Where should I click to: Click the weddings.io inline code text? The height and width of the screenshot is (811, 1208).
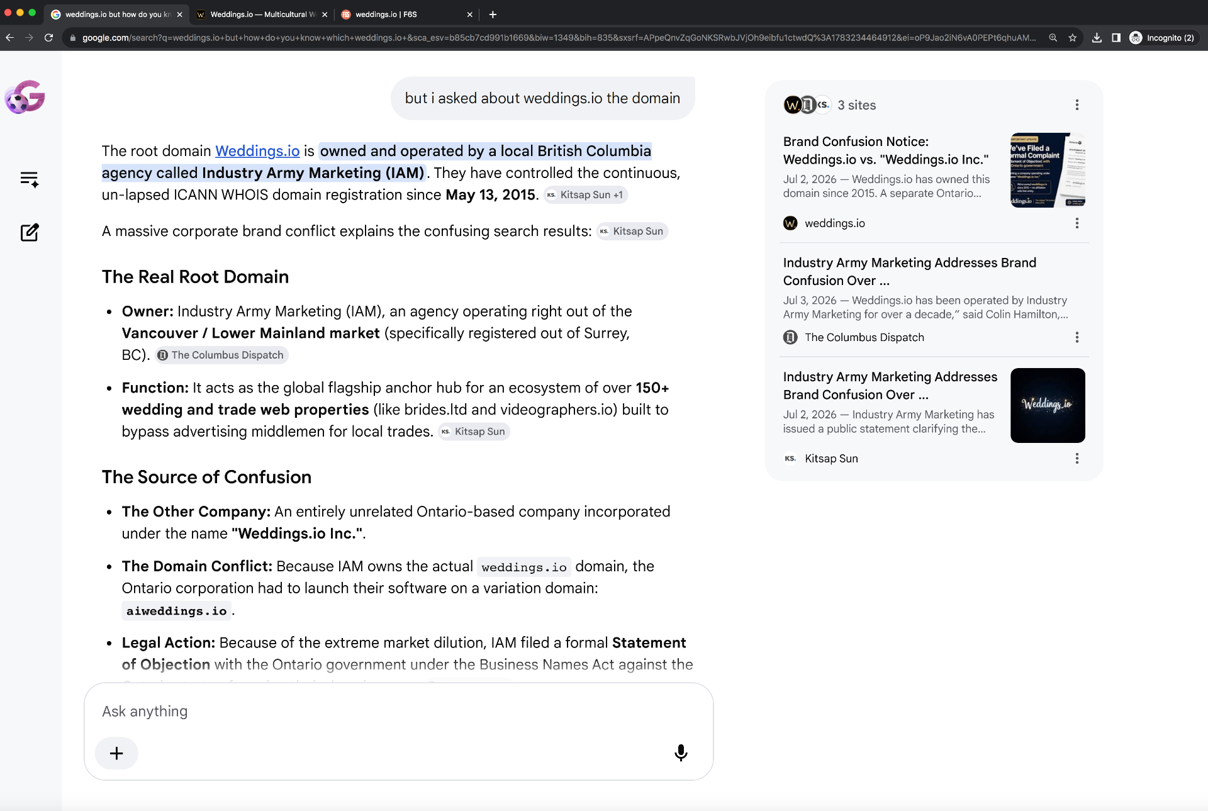(x=524, y=567)
